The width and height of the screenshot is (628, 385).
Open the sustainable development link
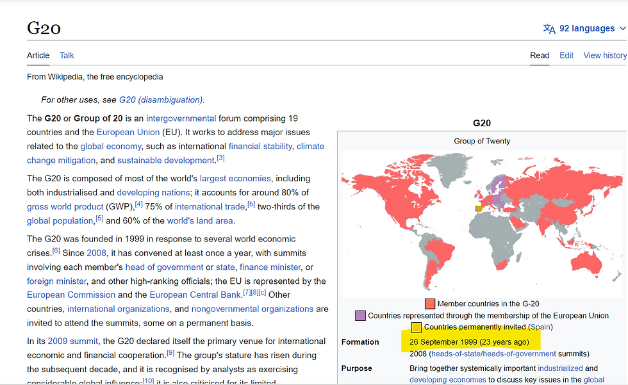pyautogui.click(x=166, y=161)
